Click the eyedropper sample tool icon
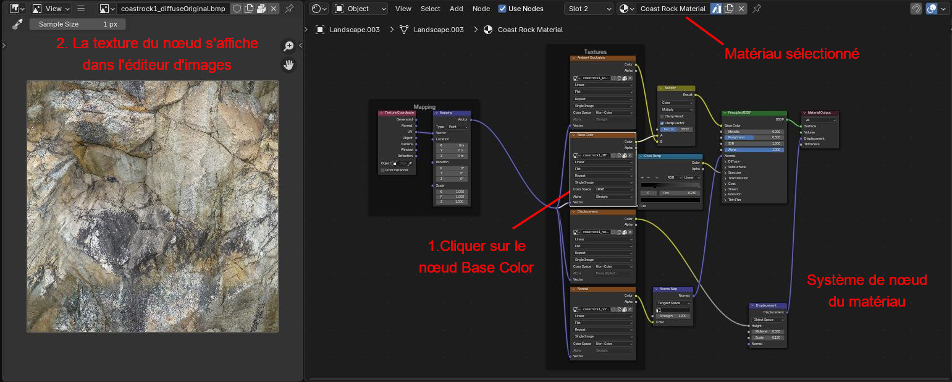Screen dimensions: 952x382 18,24
